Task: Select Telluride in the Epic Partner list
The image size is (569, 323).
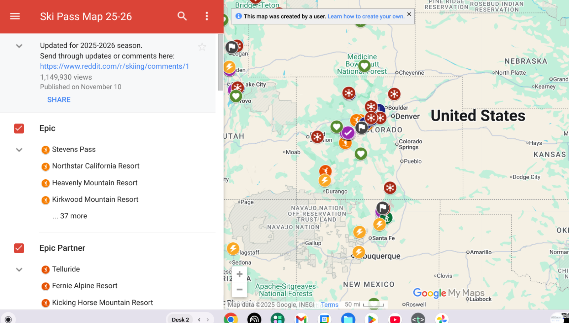Action: [66, 269]
